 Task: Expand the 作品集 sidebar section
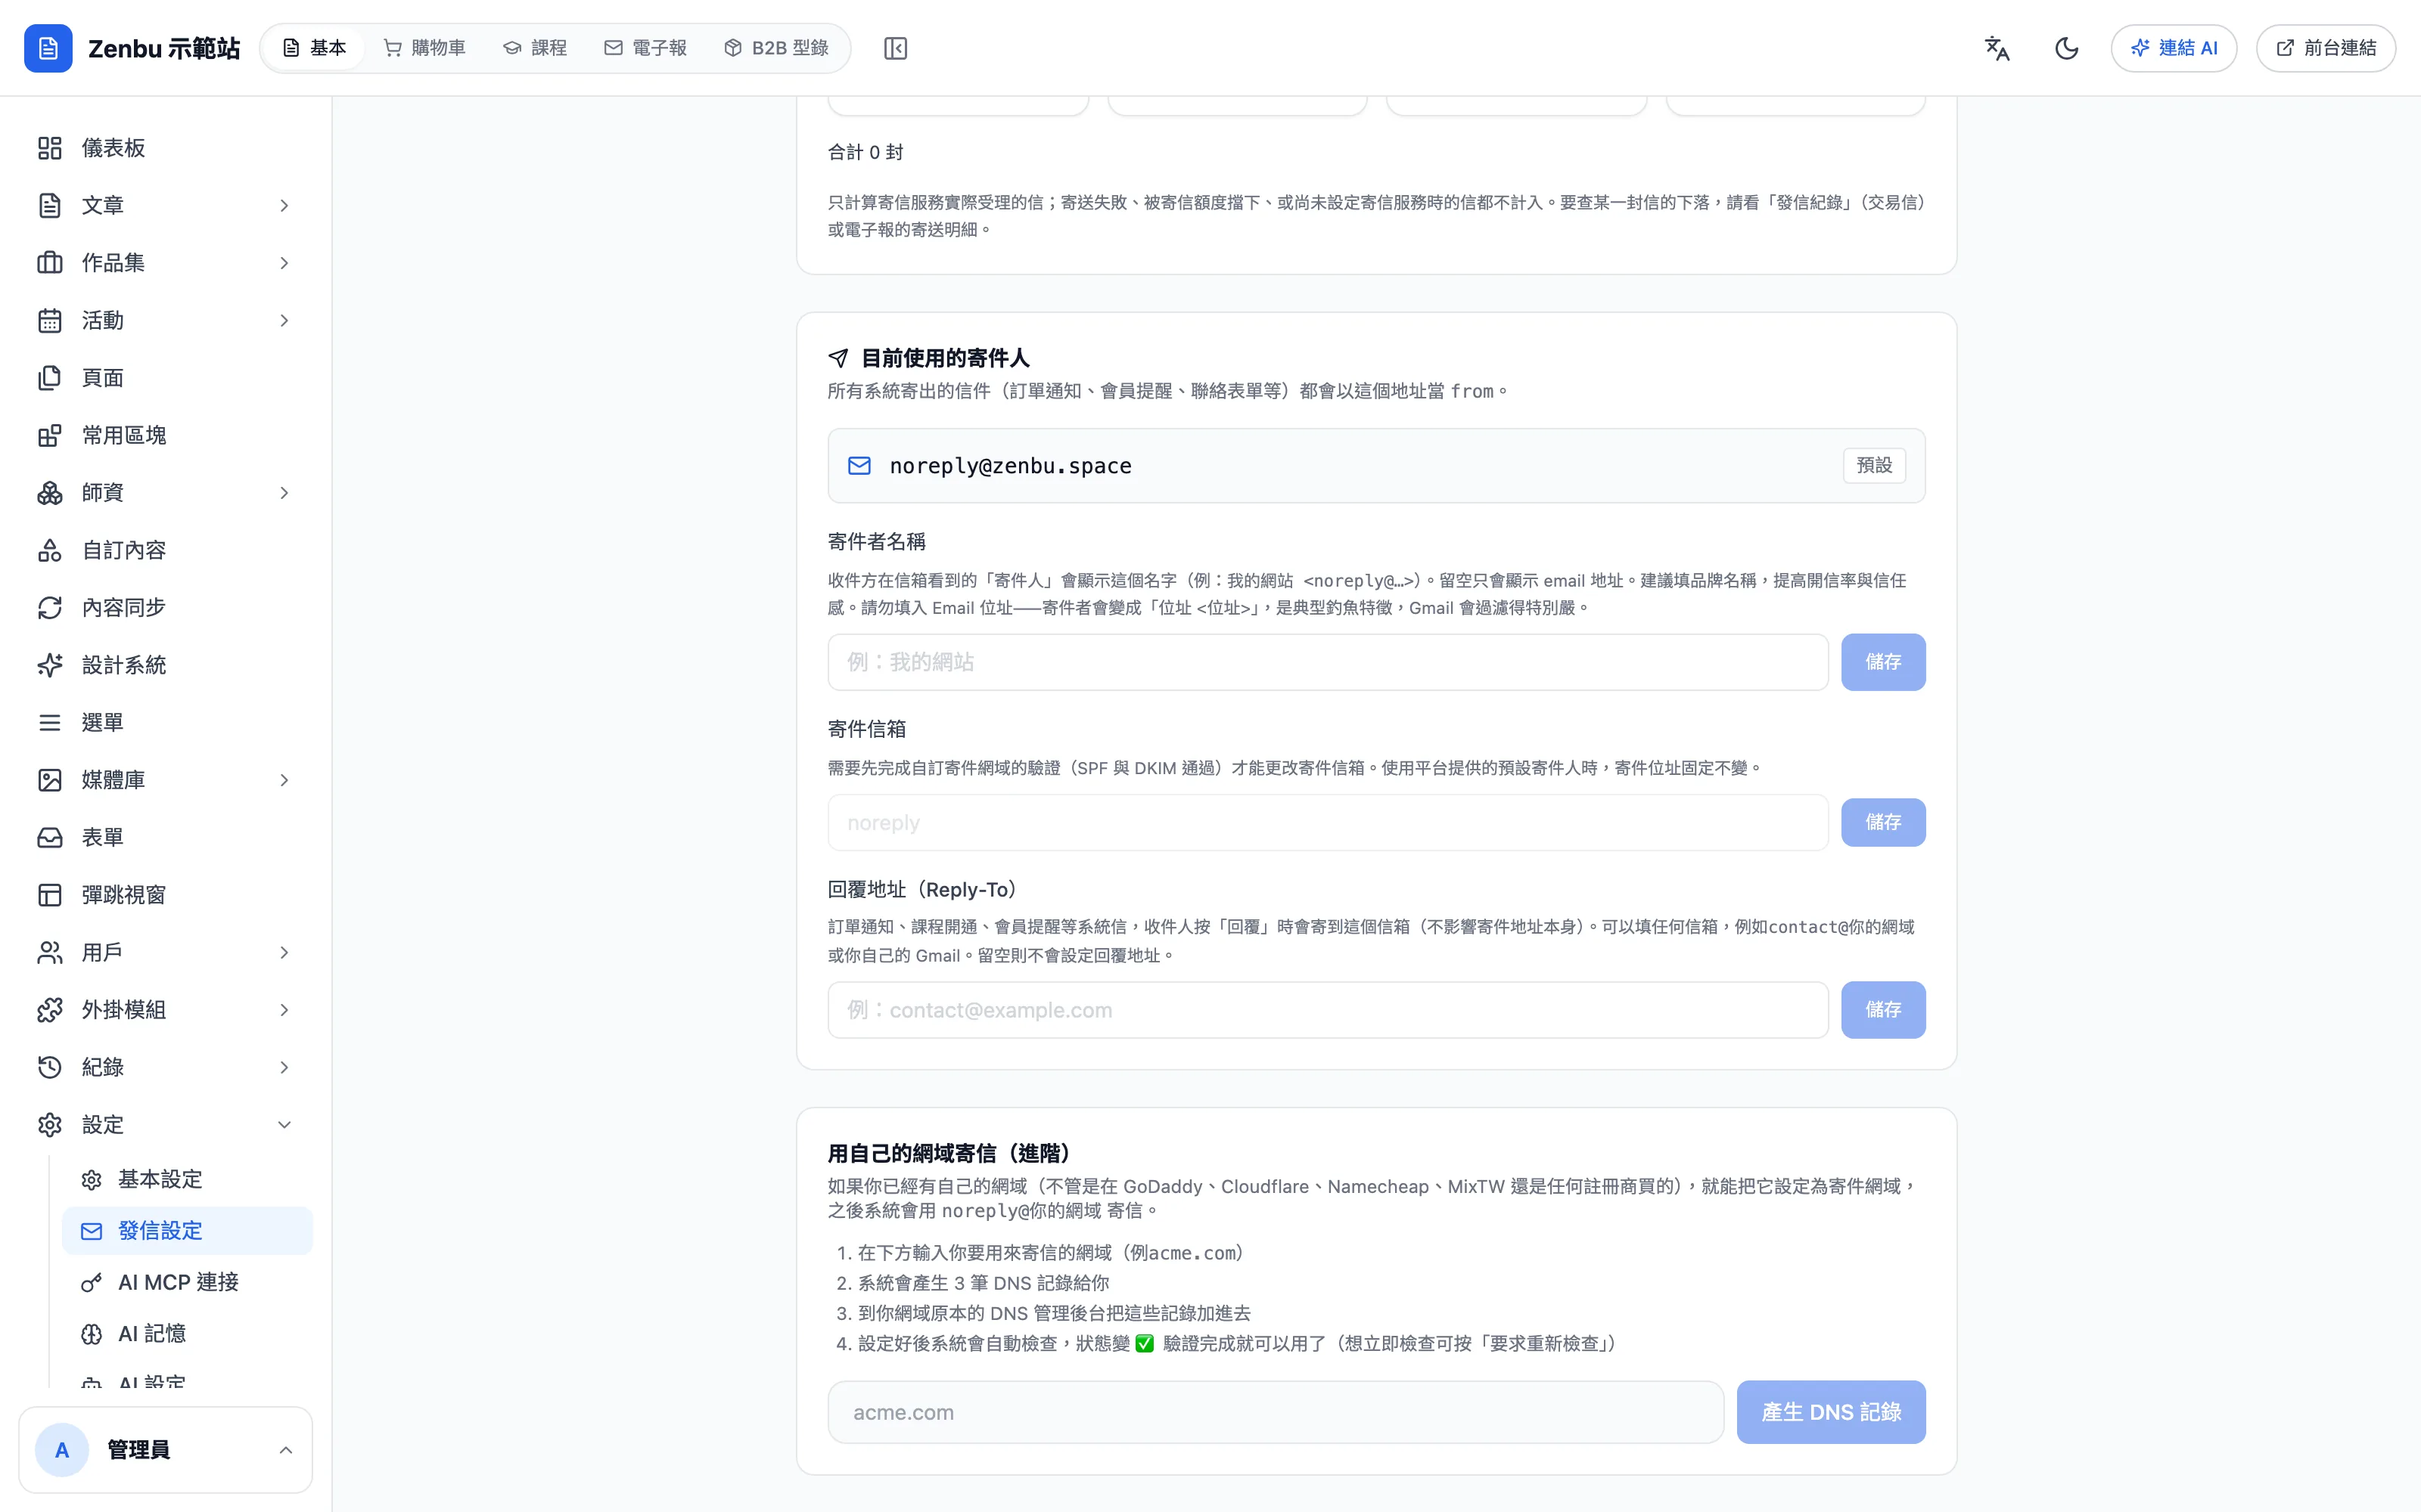166,263
